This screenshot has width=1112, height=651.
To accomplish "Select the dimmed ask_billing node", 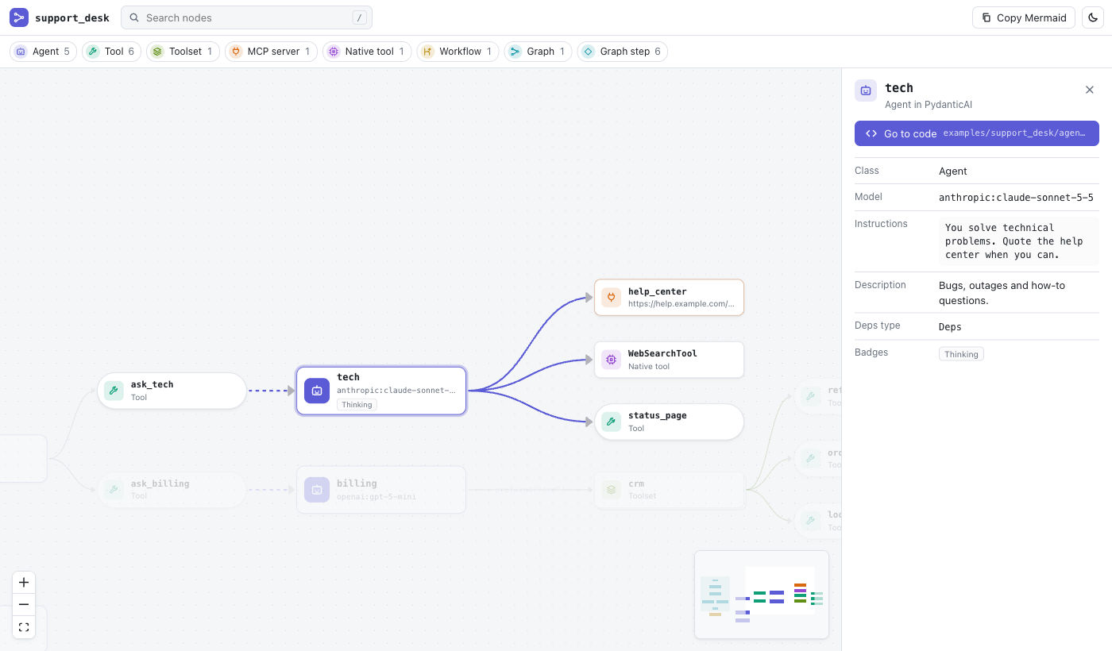I will pyautogui.click(x=172, y=490).
